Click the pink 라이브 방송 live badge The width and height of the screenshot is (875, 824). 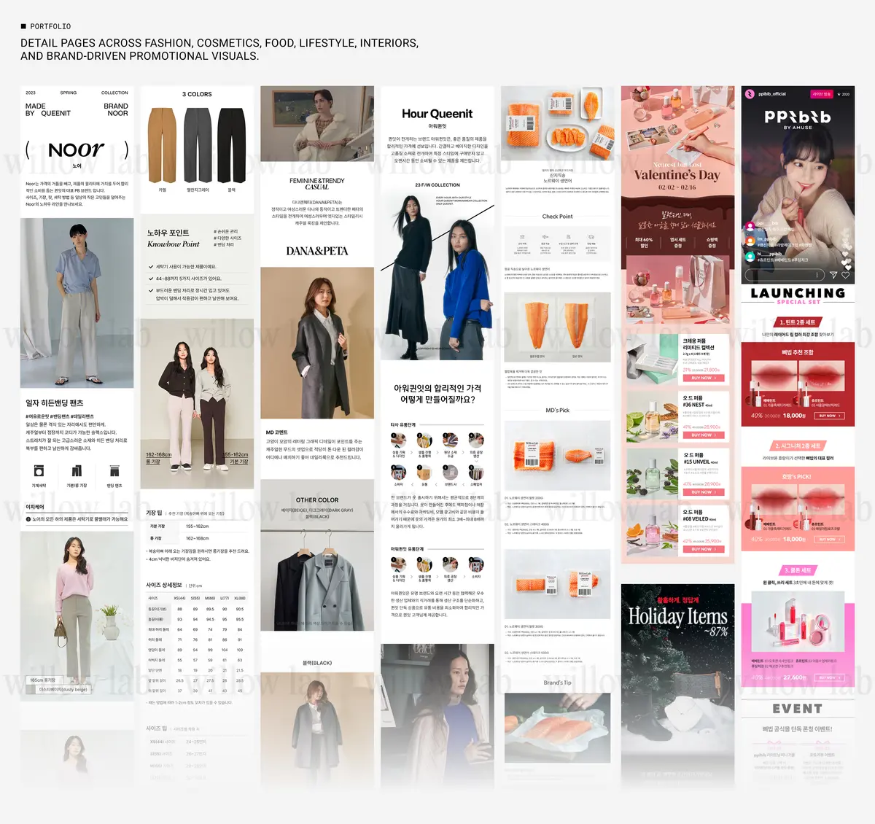(822, 93)
